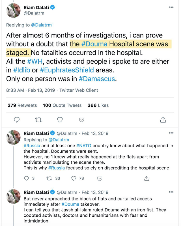Screen dimensions: 181x226
Task: Reply to the #NATO country tweet
Action: pos(27,178)
